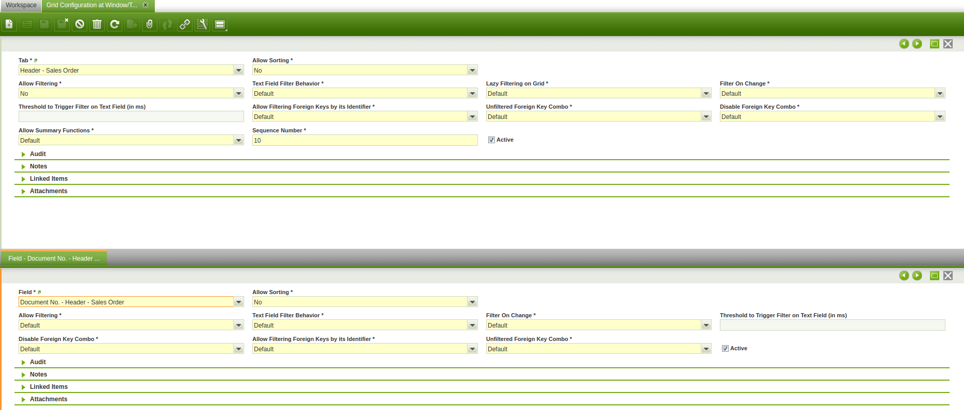This screenshot has height=410, width=964.
Task: Open the Tab dropdown showing Header - Sales Order
Action: click(x=238, y=70)
